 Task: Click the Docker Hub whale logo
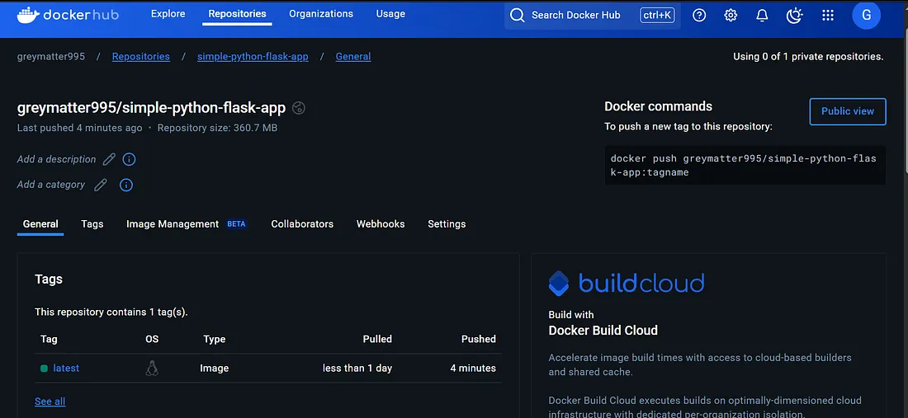28,15
